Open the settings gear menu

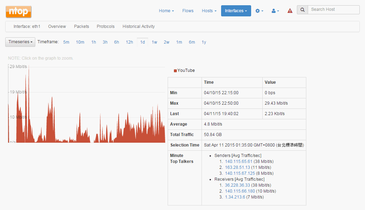click(259, 11)
